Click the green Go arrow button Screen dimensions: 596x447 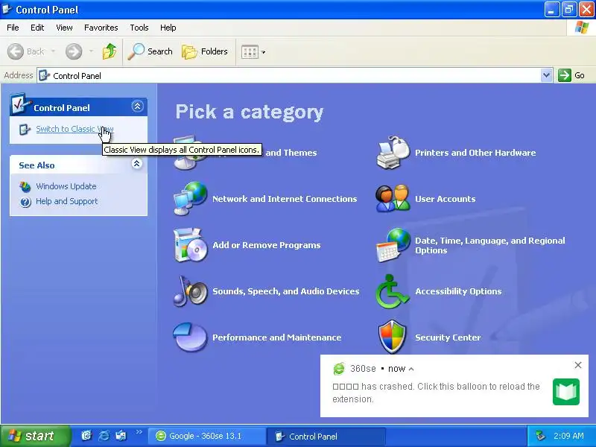[565, 75]
